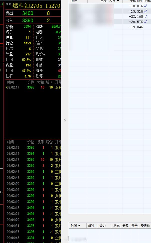
Task: Click the 总量 value 411
Action: pyautogui.click(x=28, y=38)
